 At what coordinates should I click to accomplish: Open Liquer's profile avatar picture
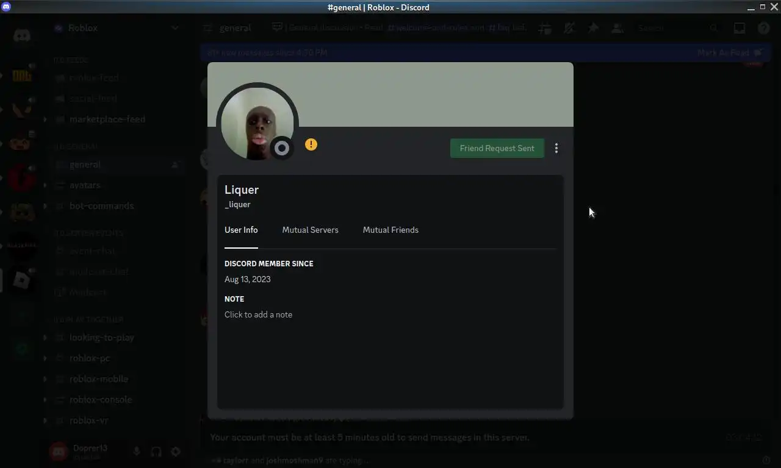coord(257,124)
